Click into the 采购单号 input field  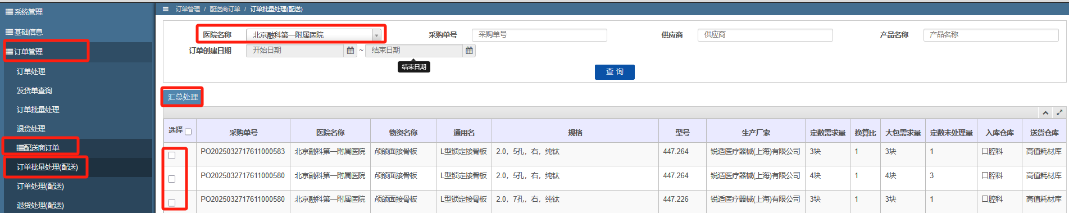click(x=539, y=35)
